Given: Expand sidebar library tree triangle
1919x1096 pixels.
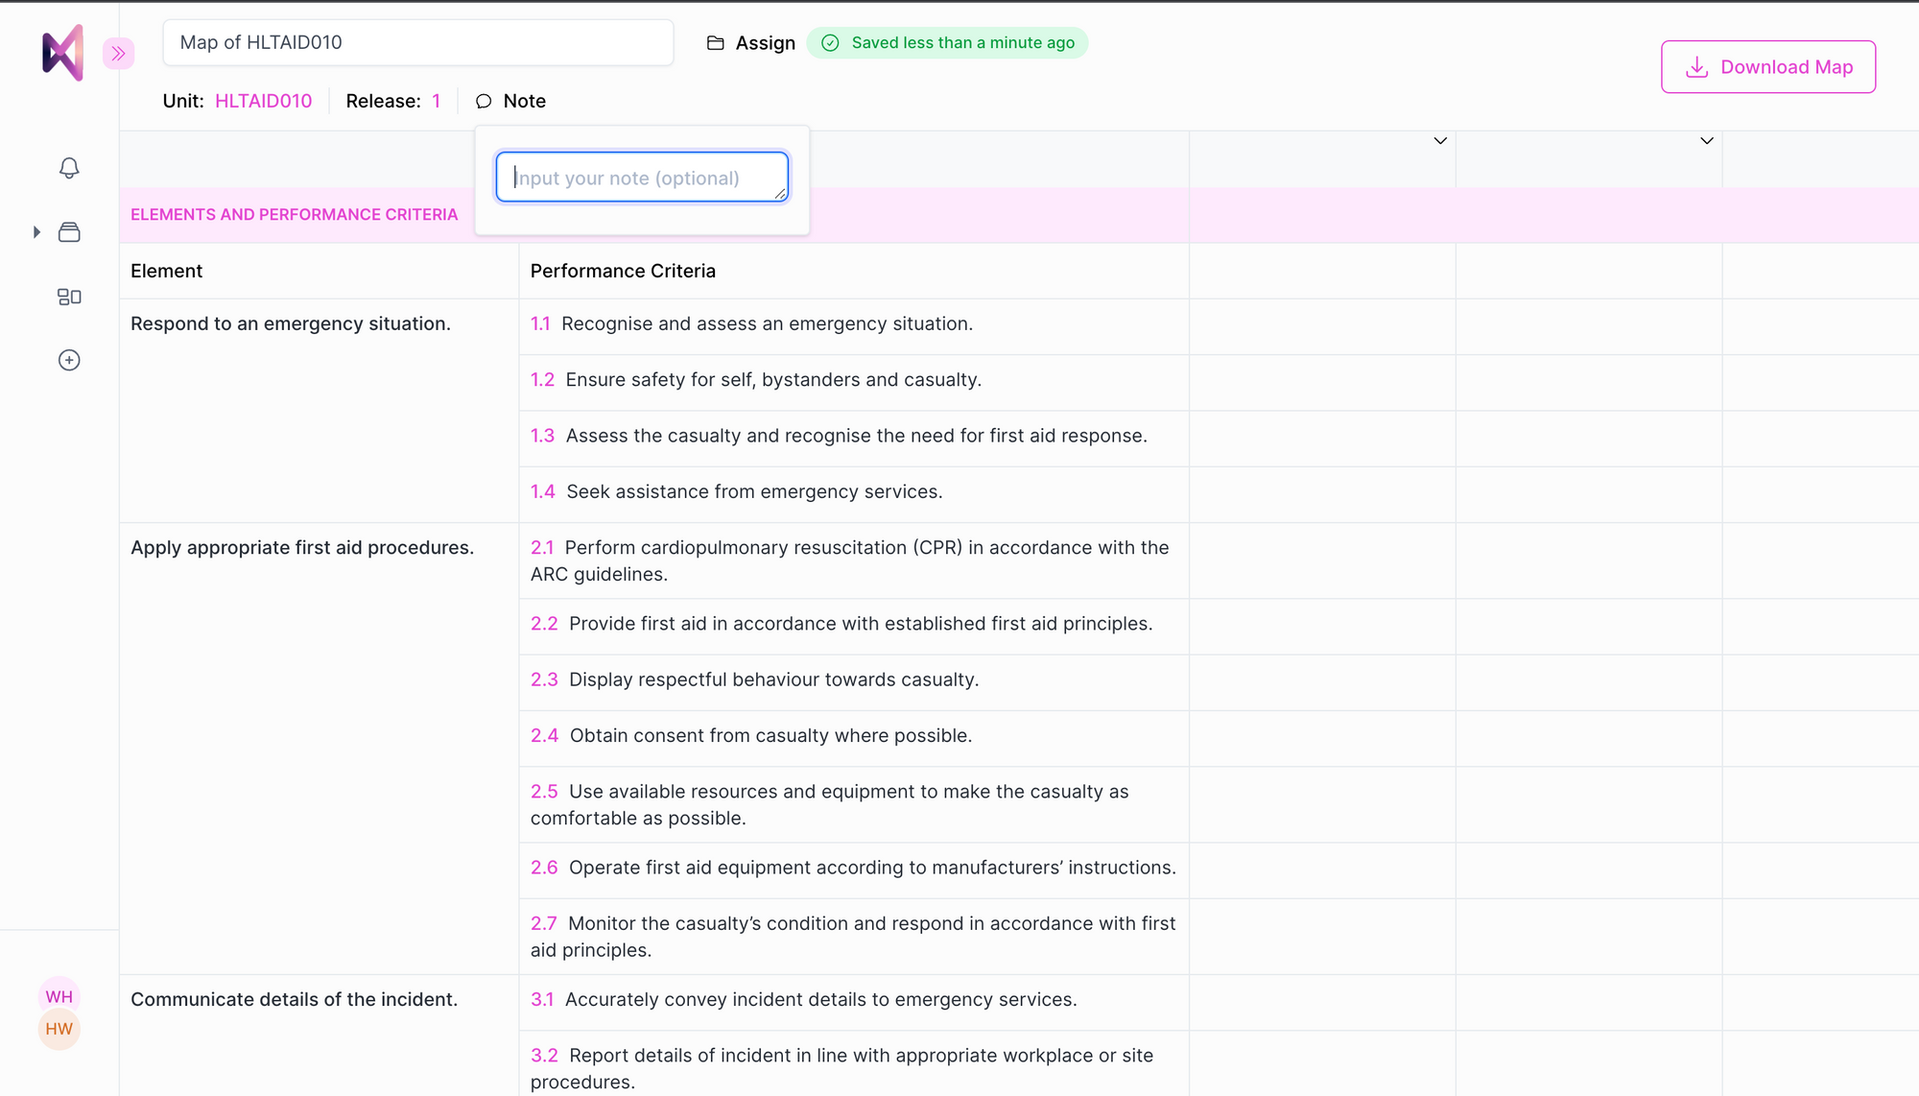Looking at the screenshot, I should pyautogui.click(x=36, y=232).
